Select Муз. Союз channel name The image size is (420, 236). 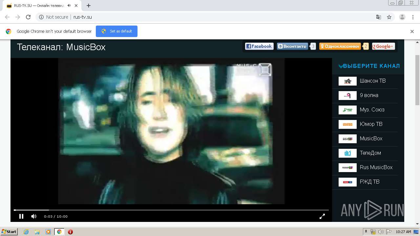pyautogui.click(x=372, y=110)
